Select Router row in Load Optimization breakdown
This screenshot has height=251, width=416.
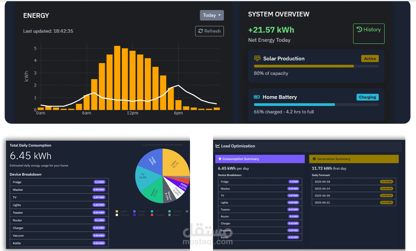260,216
